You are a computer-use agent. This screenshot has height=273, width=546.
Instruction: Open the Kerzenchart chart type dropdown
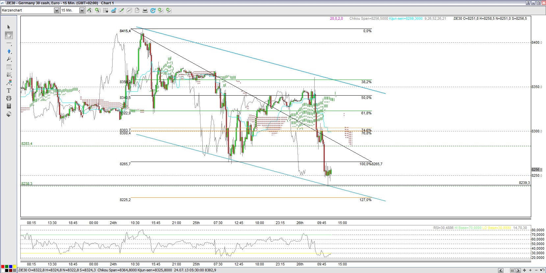[56, 11]
